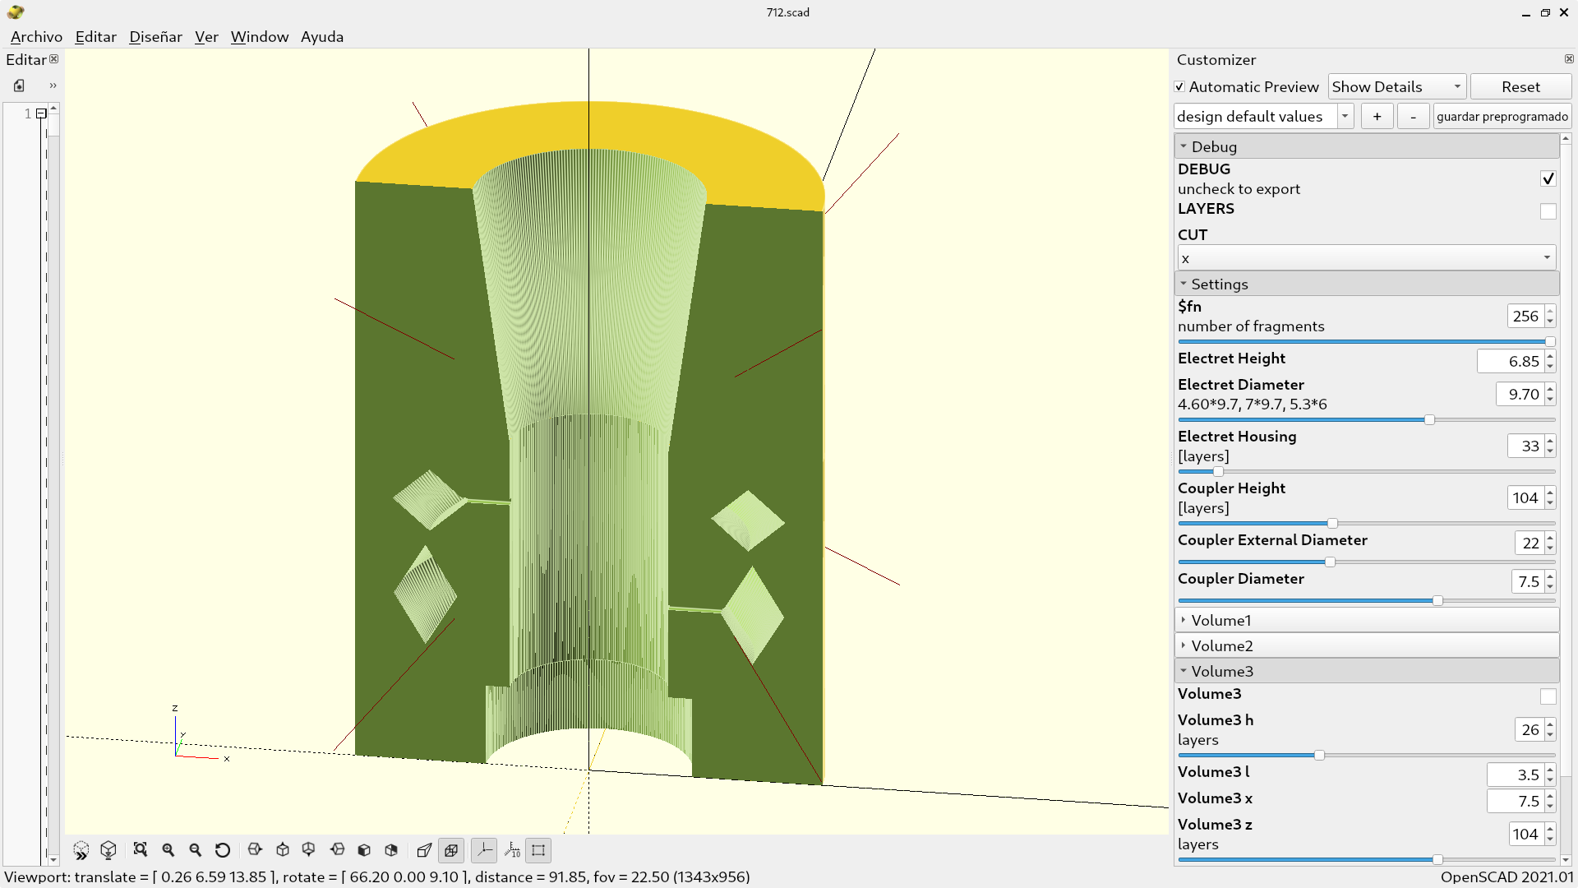The image size is (1578, 888).
Task: Switch to Top view cube icon
Action: 283,850
